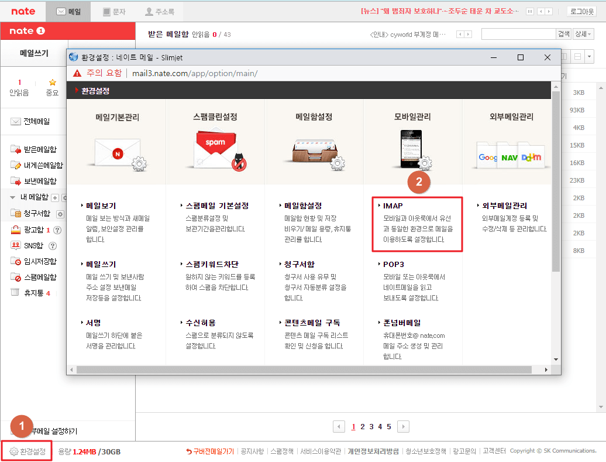The image size is (606, 462).
Task: Open the 모바일관리 phone icon
Action: pyautogui.click(x=414, y=150)
